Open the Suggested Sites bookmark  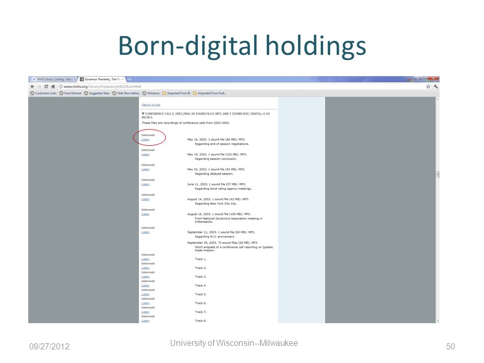(x=97, y=93)
